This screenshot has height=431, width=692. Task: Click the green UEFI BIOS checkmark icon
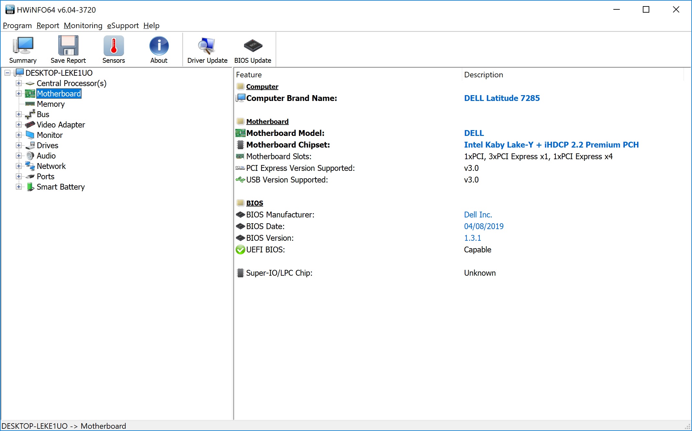(x=240, y=250)
